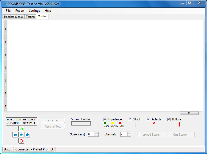Click the COGNISION app icon in title bar
Viewport: 207px width, 154px height.
point(4,4)
